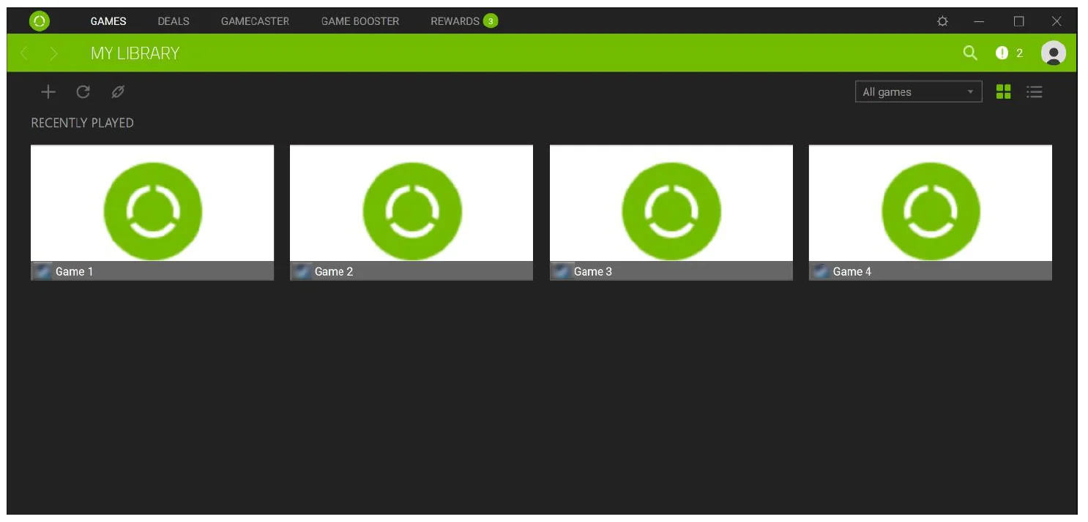The image size is (1088, 522).
Task: Show hidden games via crossed-eye icon
Action: (x=118, y=91)
